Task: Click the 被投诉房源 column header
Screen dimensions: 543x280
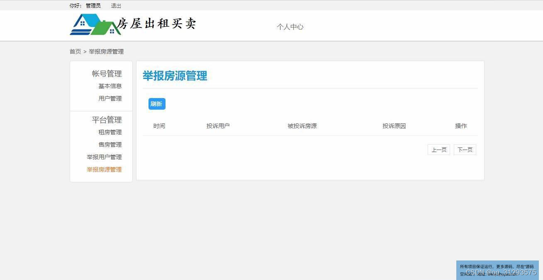Action: point(302,126)
